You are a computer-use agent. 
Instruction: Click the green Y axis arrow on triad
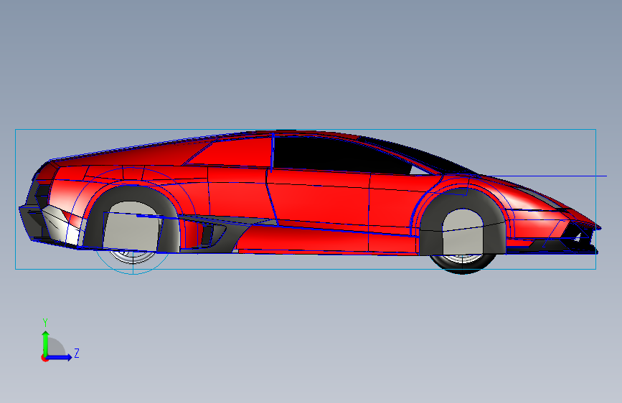pos(46,343)
